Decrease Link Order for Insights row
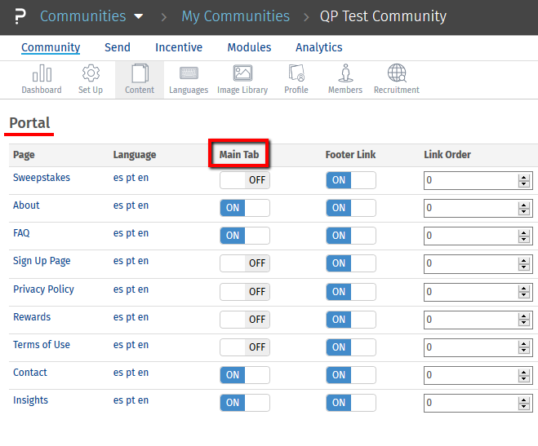Viewport: 538px width, 446px height. click(x=524, y=406)
